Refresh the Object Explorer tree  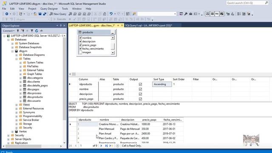click(x=37, y=31)
